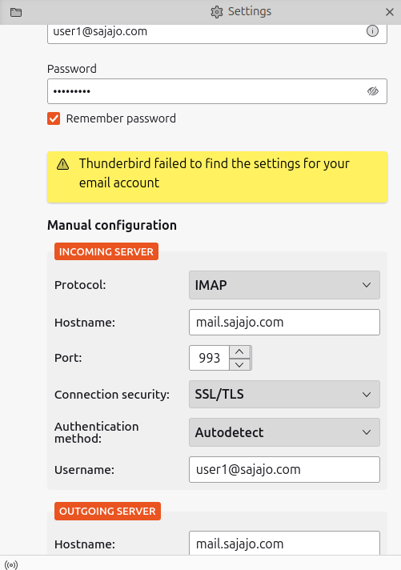Viewport: 401px width, 570px height.
Task: Open the Connection security SSL/TLS dropdown
Action: 284,395
